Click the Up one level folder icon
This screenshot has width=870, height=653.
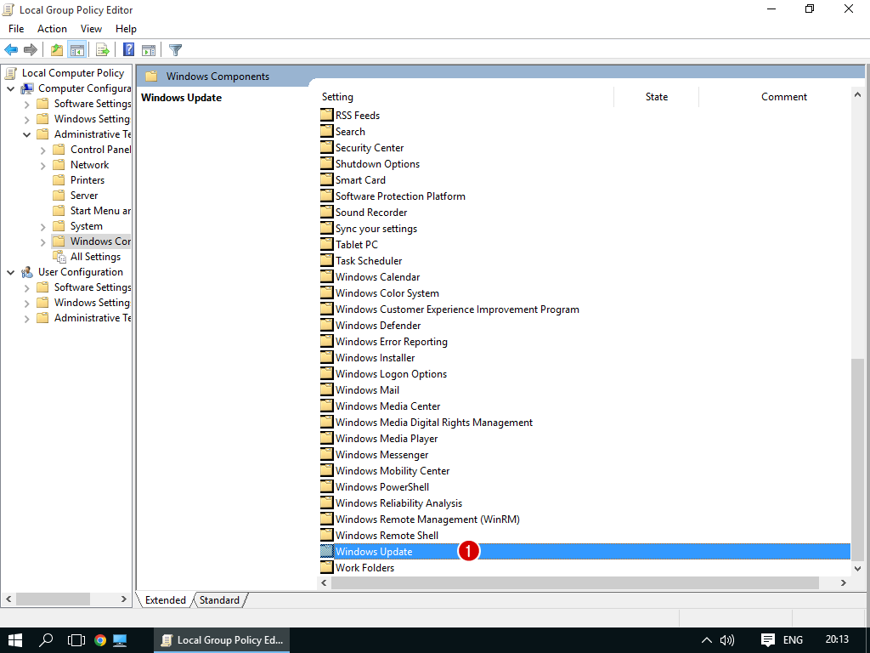[x=57, y=50]
